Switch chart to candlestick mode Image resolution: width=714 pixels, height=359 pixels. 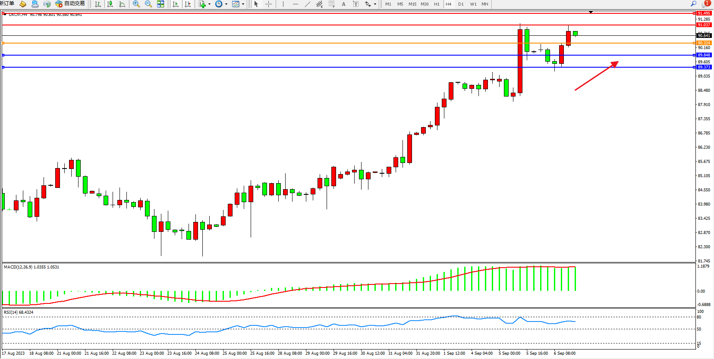110,4
